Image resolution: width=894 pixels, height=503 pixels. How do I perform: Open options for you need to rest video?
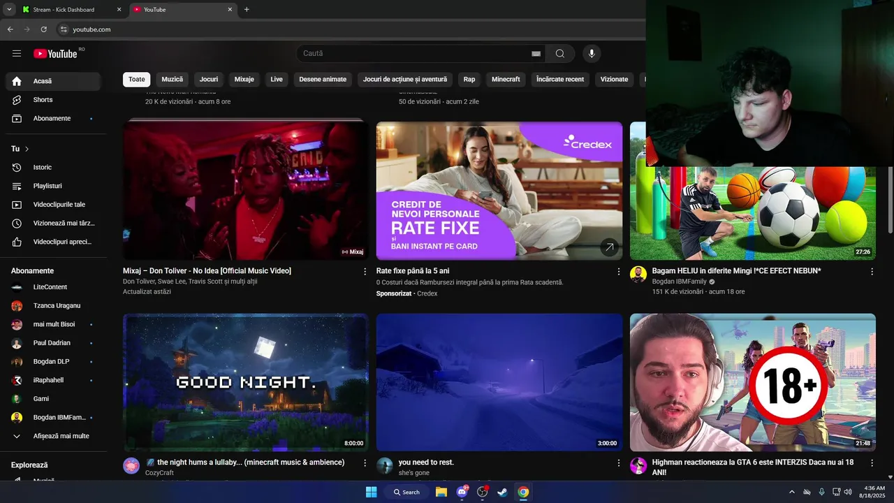click(618, 462)
